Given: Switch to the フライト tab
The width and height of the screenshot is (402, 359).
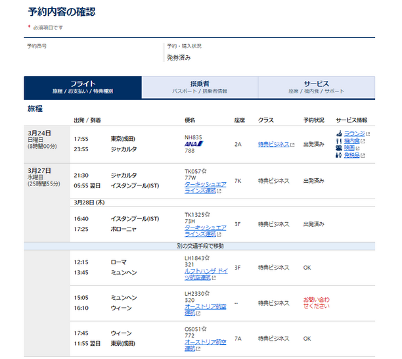Looking at the screenshot, I should [83, 87].
